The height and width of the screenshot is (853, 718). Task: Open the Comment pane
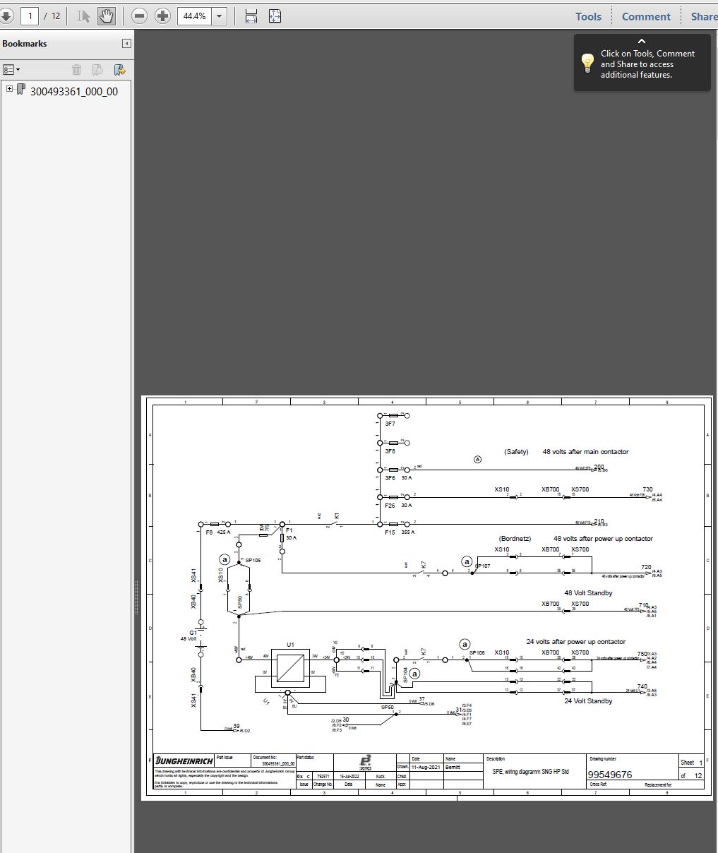click(x=646, y=16)
